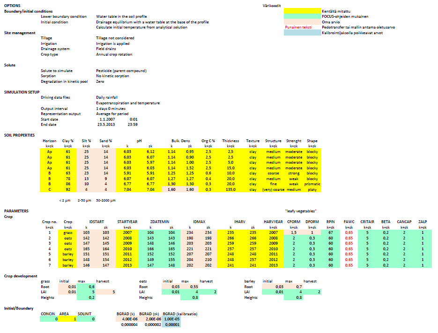Click 'Water table in the soil profile' cell

click(121, 16)
